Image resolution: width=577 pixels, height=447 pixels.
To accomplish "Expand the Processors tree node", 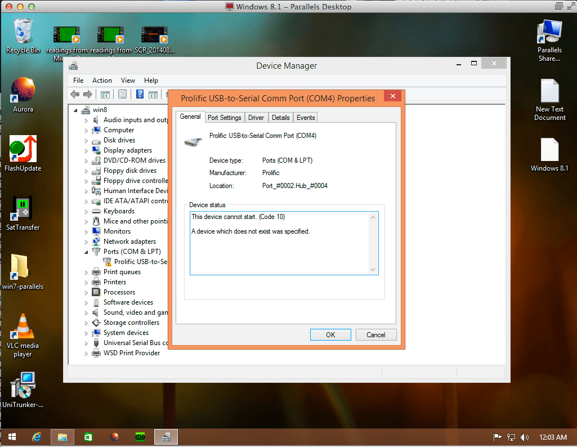I will (x=87, y=293).
